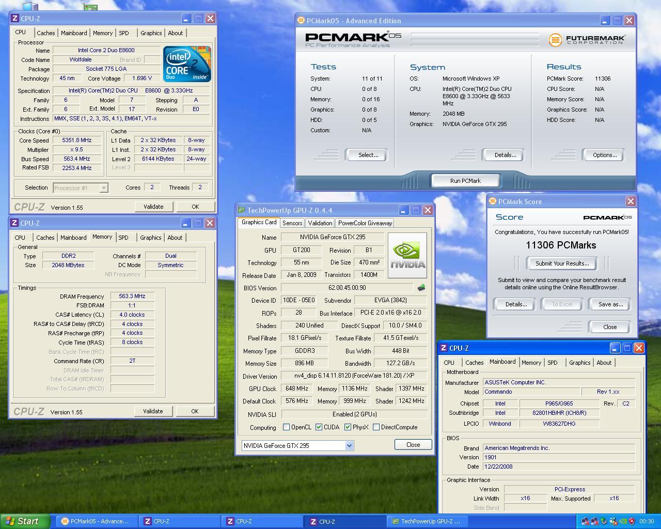
Task: Click the PCMark05 window title bar icon
Action: coord(301,21)
